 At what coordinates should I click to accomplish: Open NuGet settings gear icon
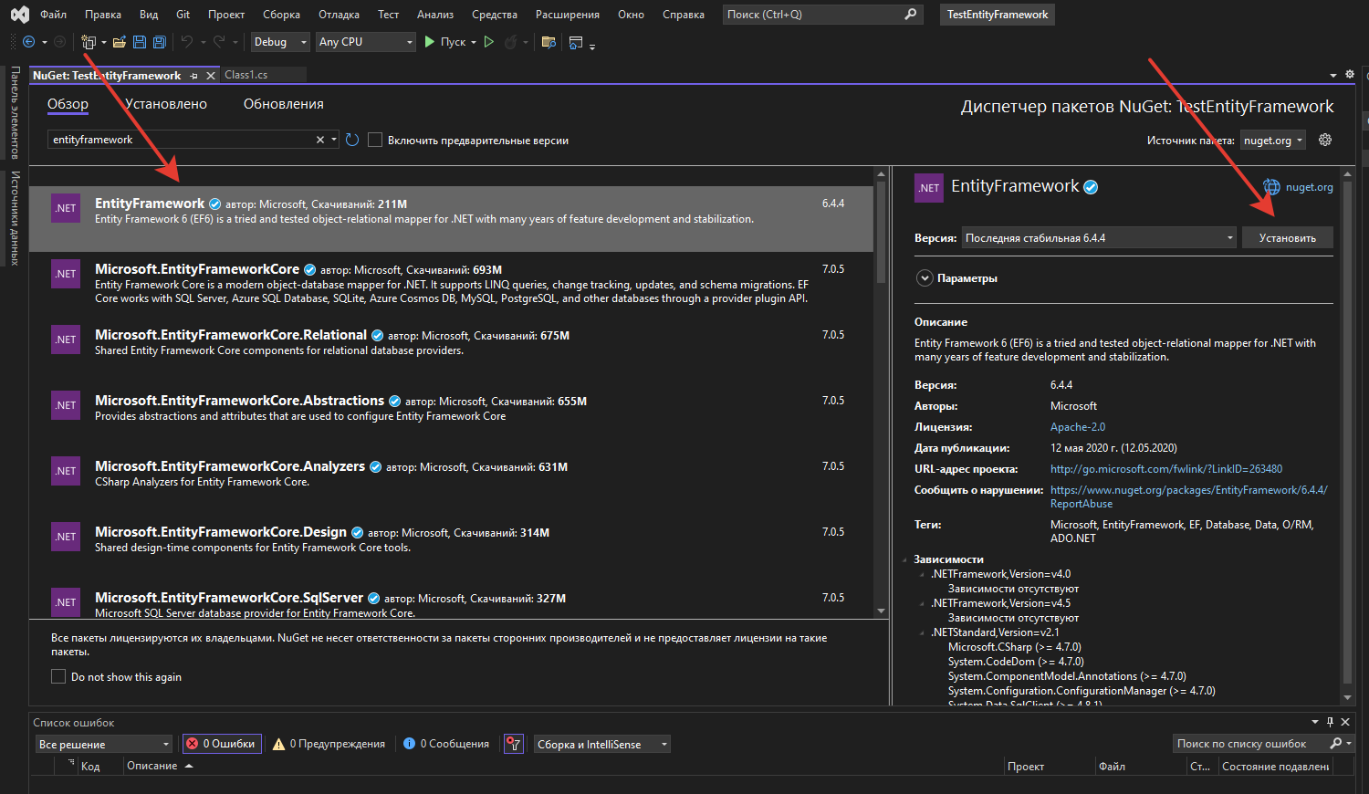(1325, 140)
